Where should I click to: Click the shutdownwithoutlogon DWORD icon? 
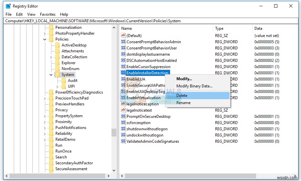pyautogui.click(x=123, y=129)
